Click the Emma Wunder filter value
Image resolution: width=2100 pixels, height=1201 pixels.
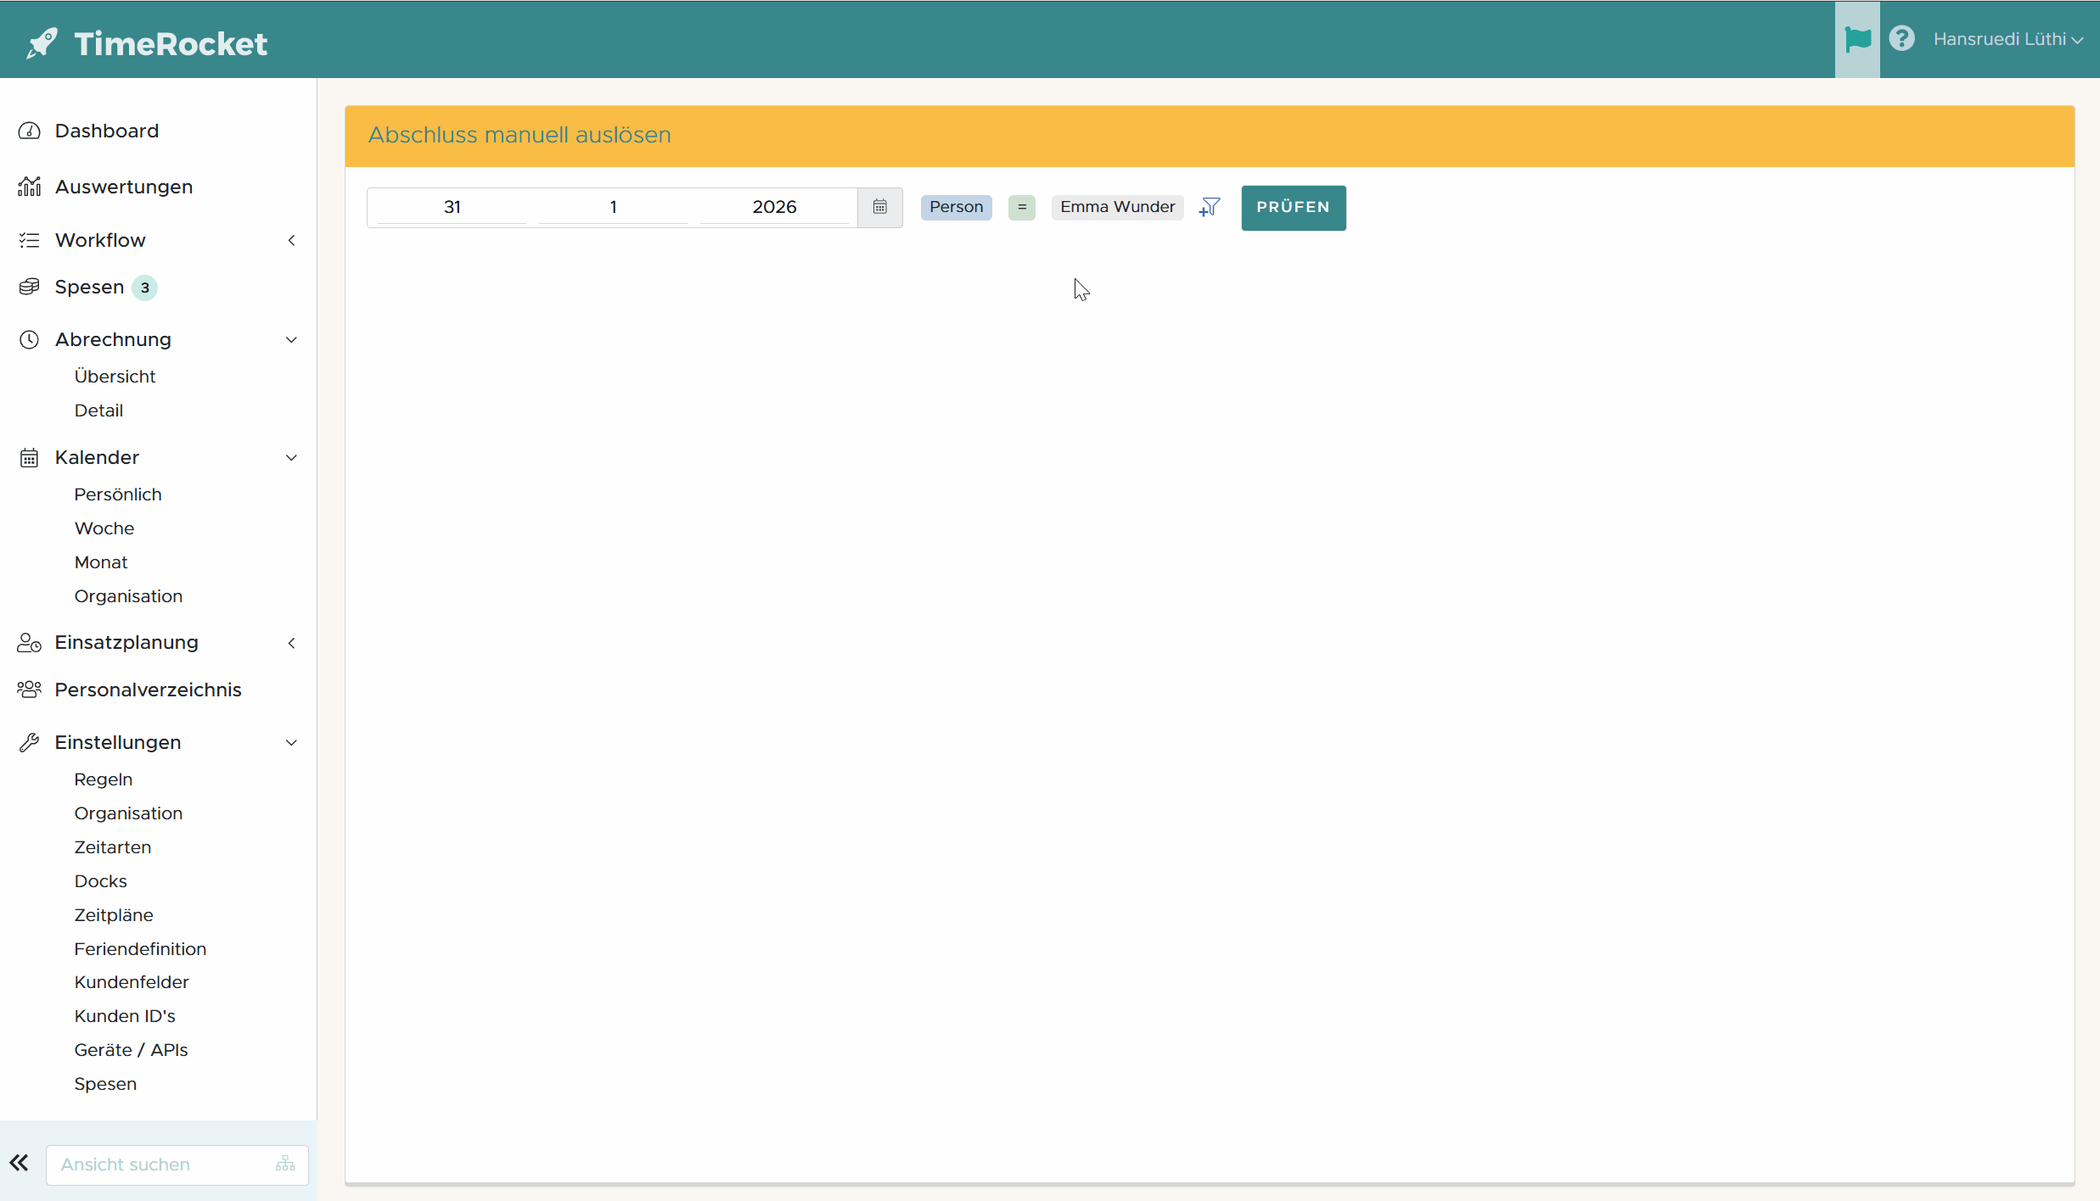coord(1117,207)
